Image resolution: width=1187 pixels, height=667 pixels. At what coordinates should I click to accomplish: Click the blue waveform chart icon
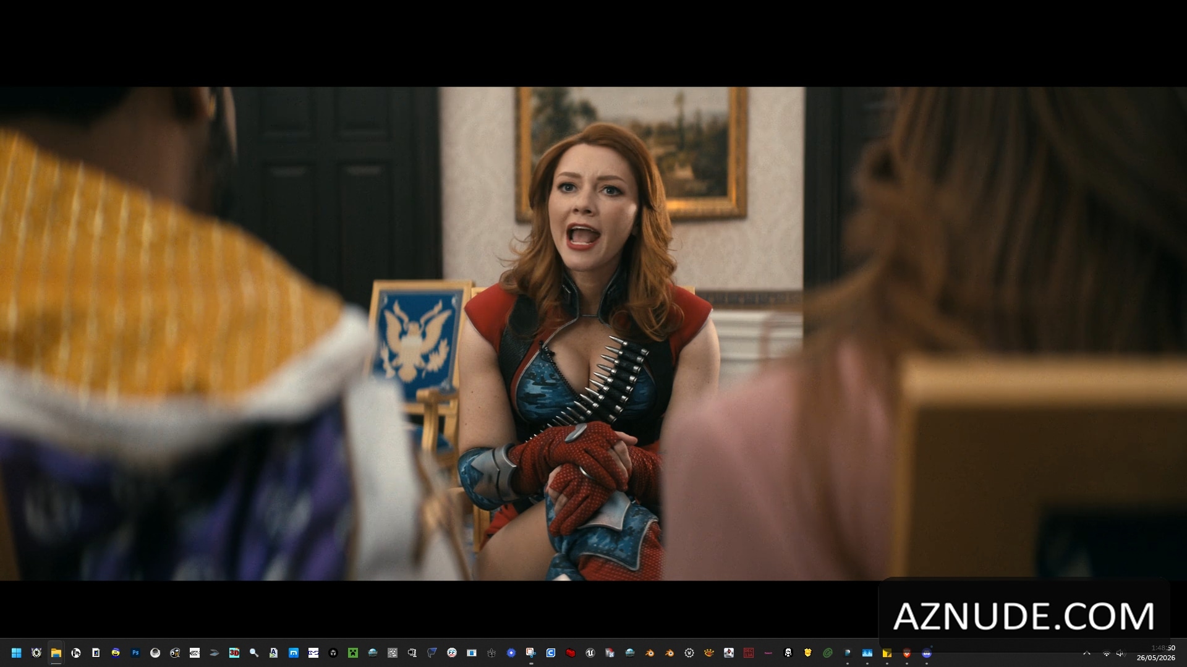[x=867, y=653]
